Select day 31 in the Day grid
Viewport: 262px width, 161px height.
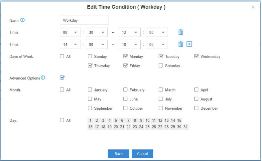coord(186,127)
